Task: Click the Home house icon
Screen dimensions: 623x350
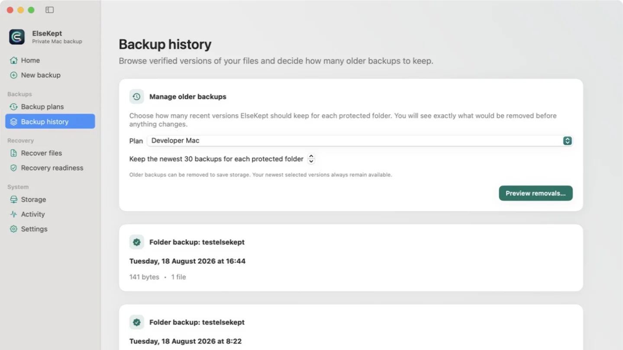Action: (x=14, y=60)
